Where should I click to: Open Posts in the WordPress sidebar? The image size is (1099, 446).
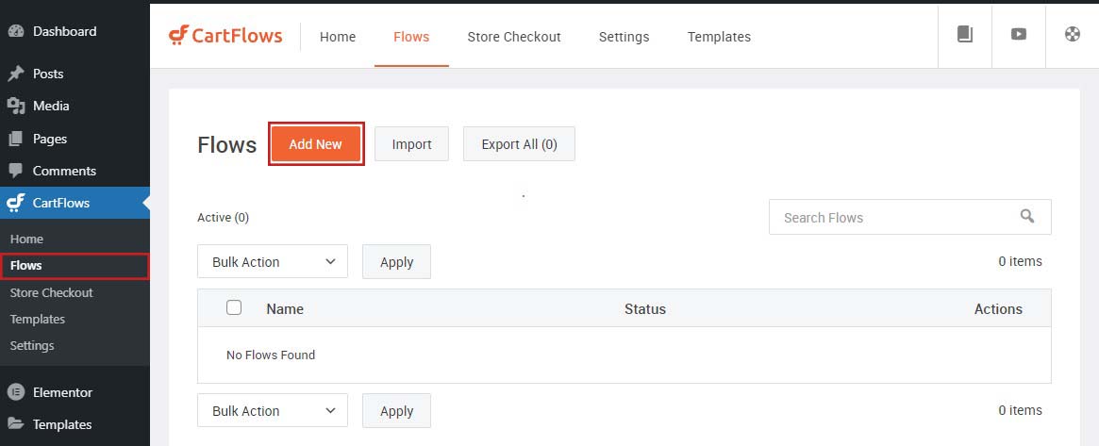tap(48, 74)
